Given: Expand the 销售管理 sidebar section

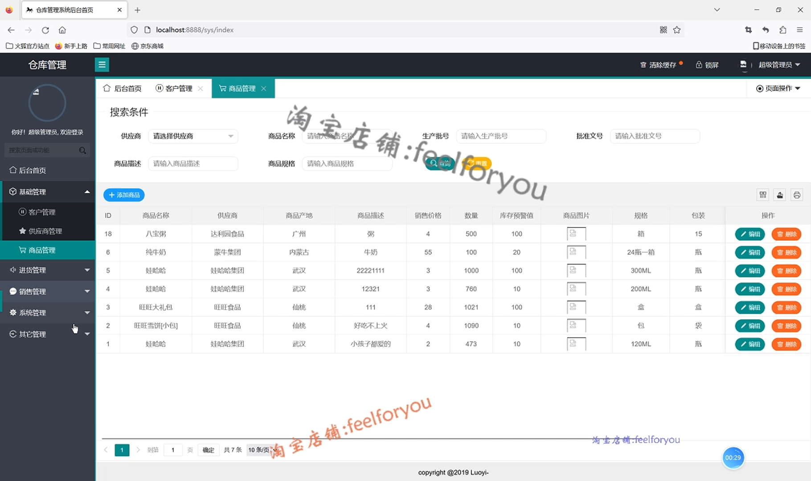Looking at the screenshot, I should 47,291.
